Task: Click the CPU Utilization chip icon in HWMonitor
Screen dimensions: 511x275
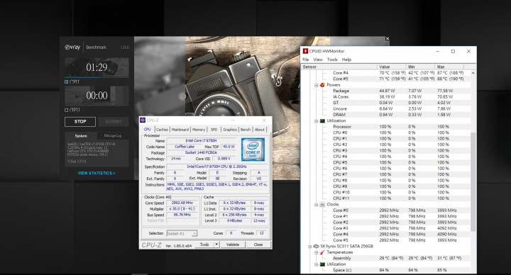Action: pyautogui.click(x=322, y=120)
